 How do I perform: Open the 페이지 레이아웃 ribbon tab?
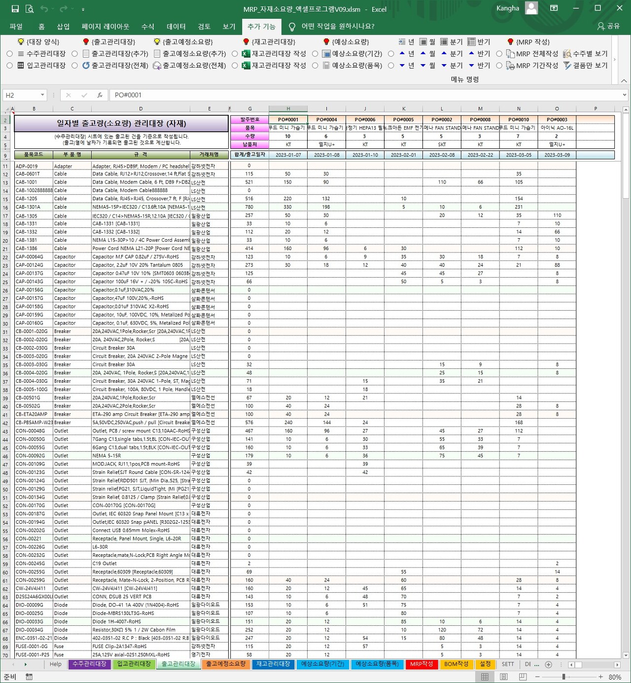tap(105, 26)
